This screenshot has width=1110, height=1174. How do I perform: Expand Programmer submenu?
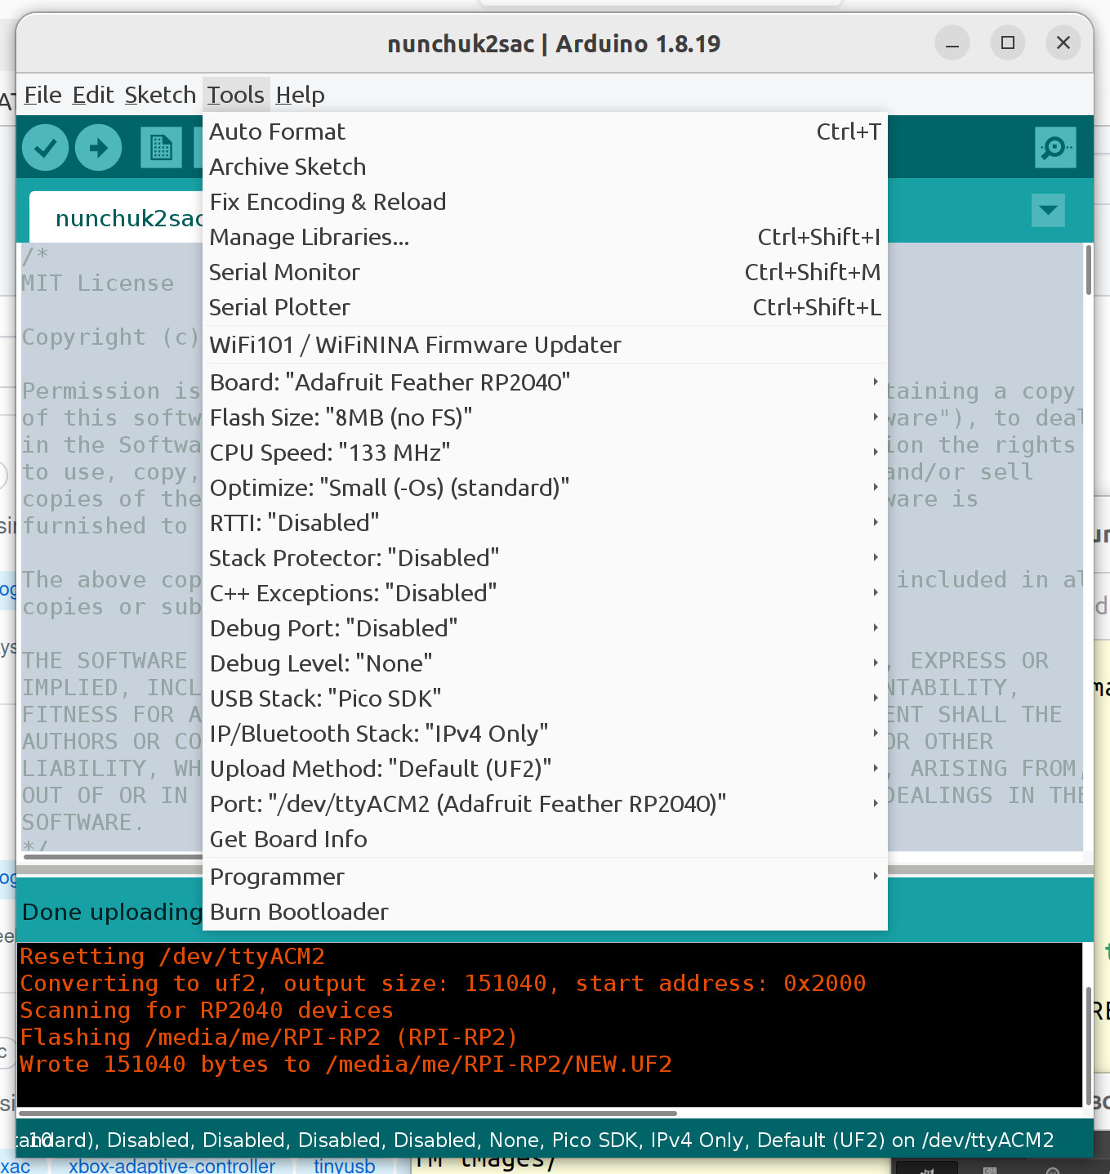click(x=545, y=877)
